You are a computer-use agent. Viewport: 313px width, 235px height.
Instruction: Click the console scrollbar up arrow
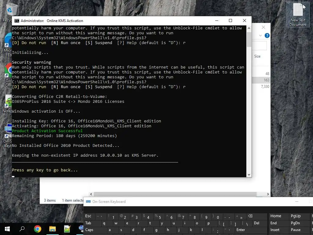(x=249, y=28)
